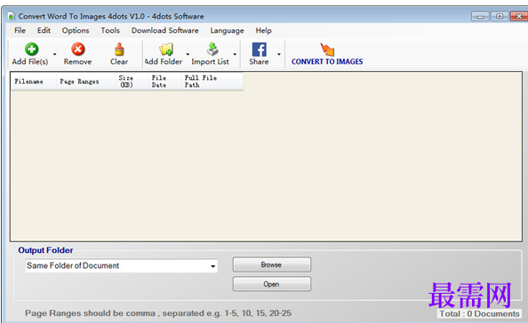528x323 pixels.
Task: Open the Tools menu
Action: point(110,30)
